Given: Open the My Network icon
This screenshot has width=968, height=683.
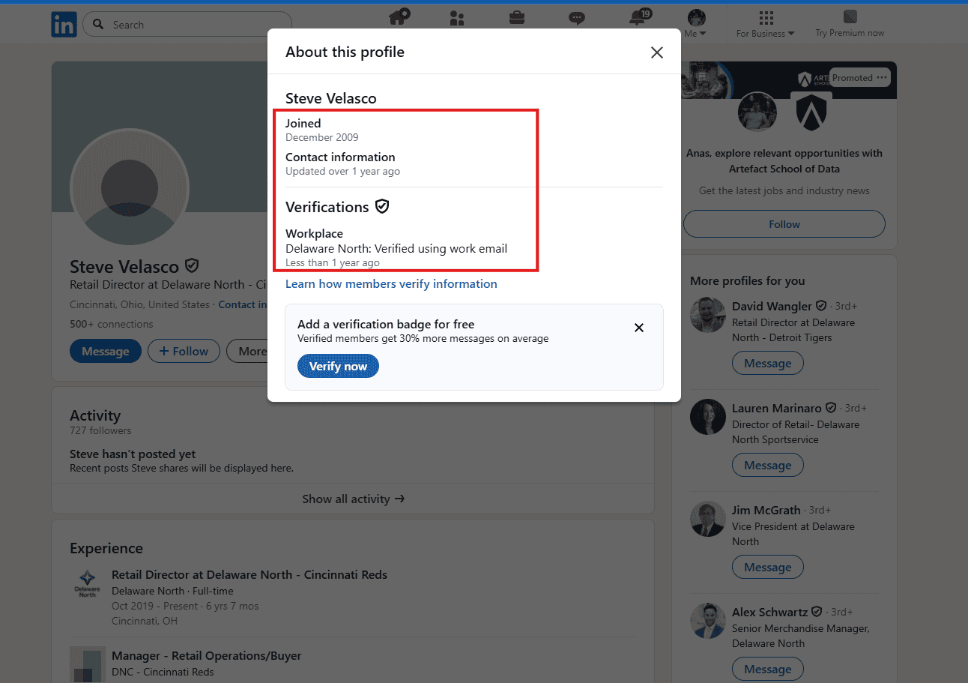Looking at the screenshot, I should coord(457,18).
